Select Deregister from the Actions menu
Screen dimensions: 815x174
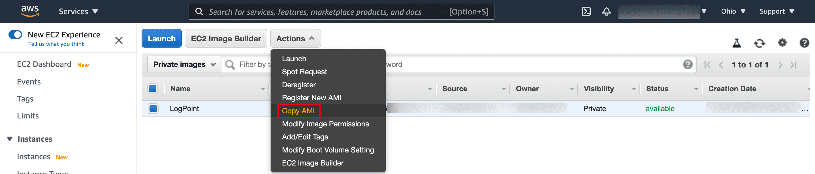(x=328, y=85)
